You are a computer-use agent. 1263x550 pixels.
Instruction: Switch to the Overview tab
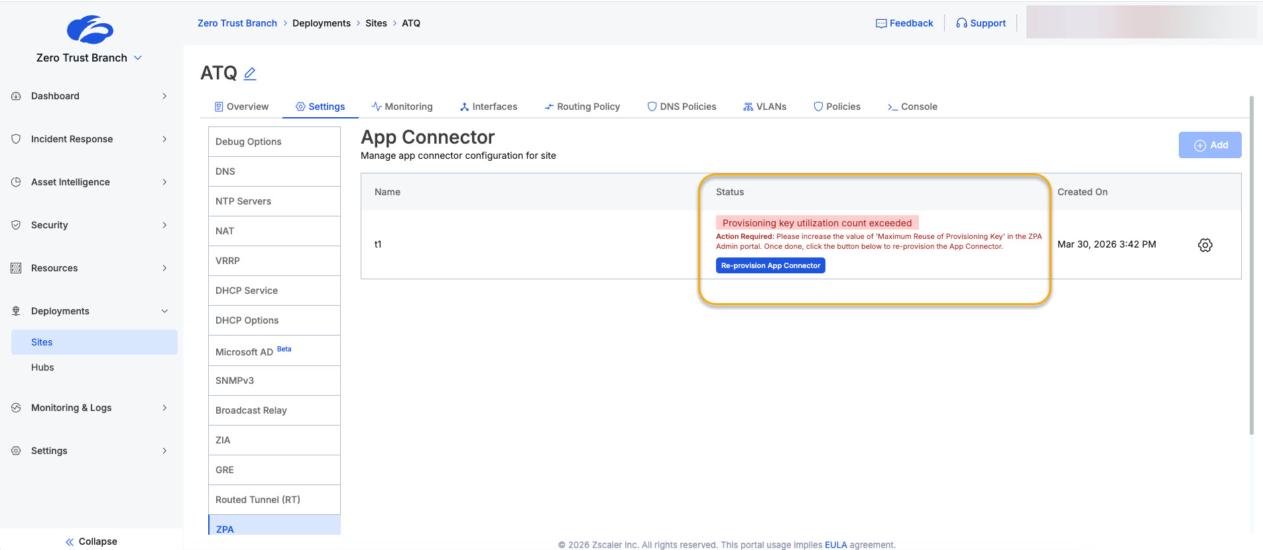(x=241, y=107)
